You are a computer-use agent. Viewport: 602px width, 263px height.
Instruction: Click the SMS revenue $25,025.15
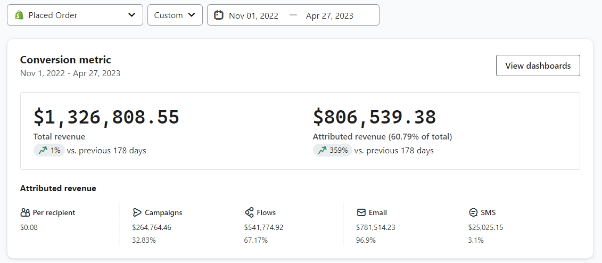coord(485,227)
